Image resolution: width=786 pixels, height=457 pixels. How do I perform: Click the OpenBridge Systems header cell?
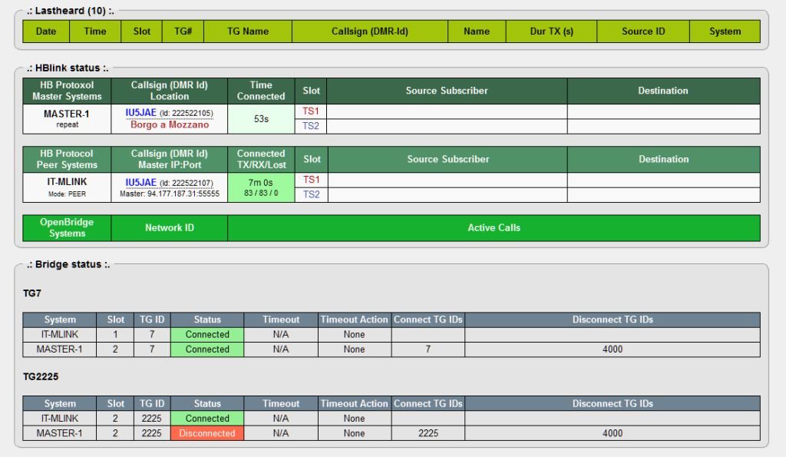(x=67, y=228)
